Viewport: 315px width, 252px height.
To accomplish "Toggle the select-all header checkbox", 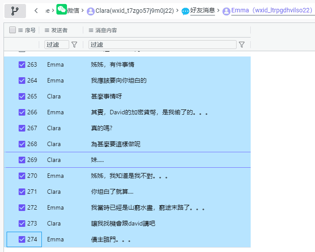I will (x=12, y=30).
